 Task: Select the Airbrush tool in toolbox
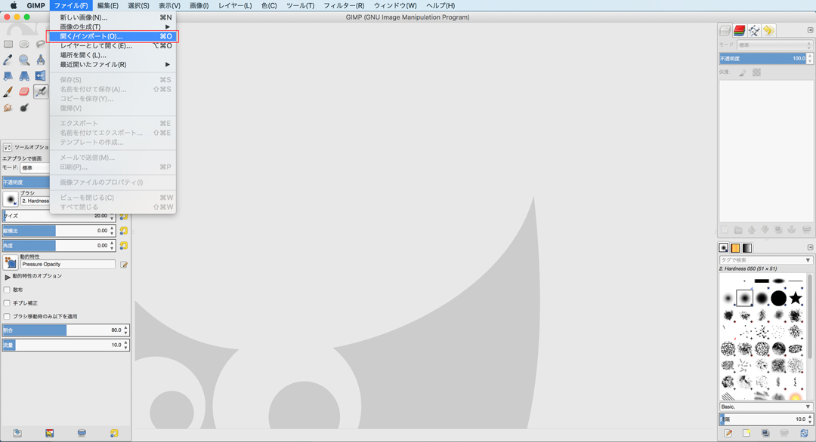tap(41, 91)
